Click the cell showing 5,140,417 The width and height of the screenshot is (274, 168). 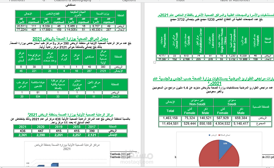coord(241,124)
